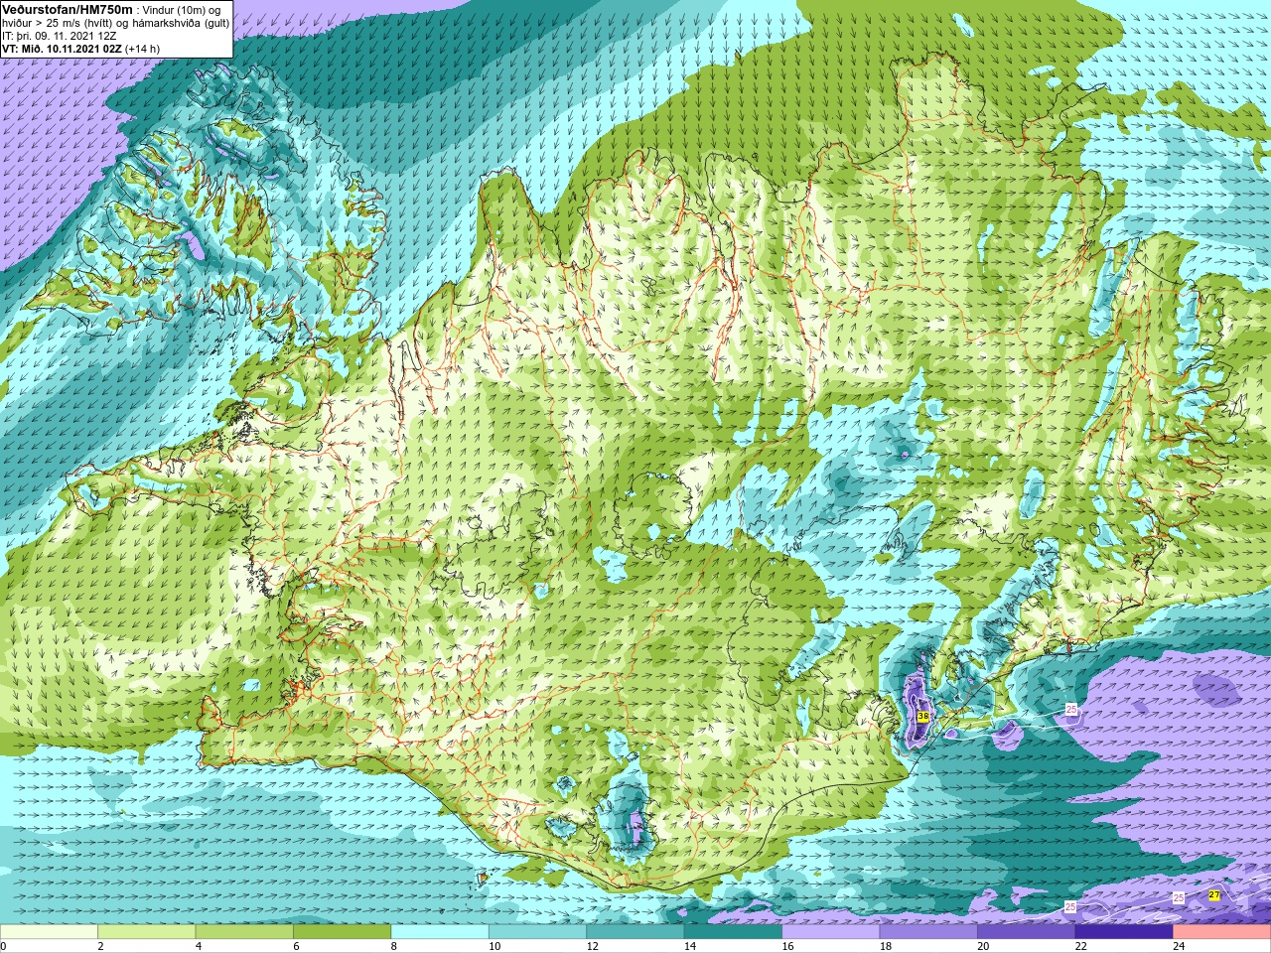
Task: Click the dark teal 14–16 m/s legend swatch
Action: [733, 932]
